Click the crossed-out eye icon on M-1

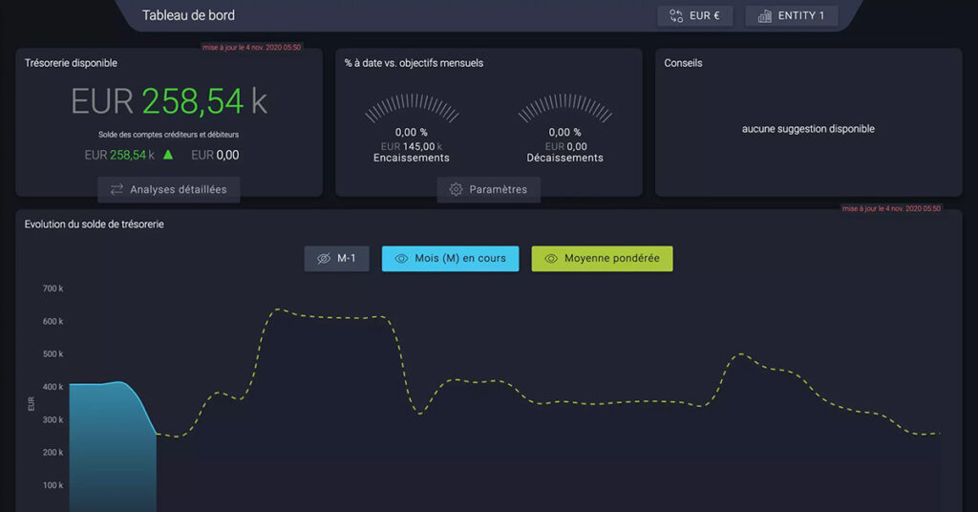pos(323,259)
